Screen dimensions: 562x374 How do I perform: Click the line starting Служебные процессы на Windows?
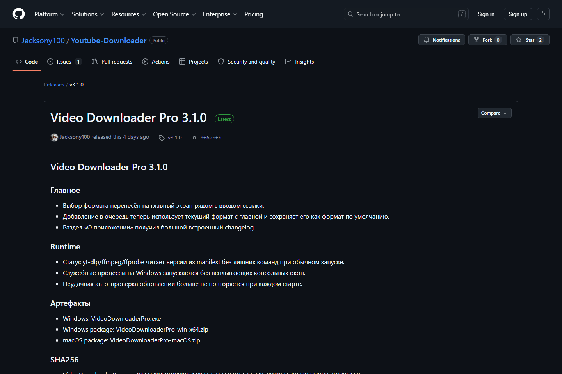(x=184, y=273)
